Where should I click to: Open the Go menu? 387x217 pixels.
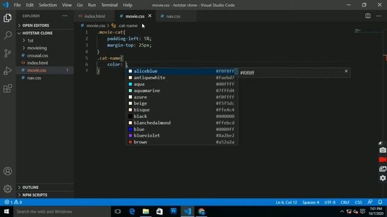(x=80, y=5)
